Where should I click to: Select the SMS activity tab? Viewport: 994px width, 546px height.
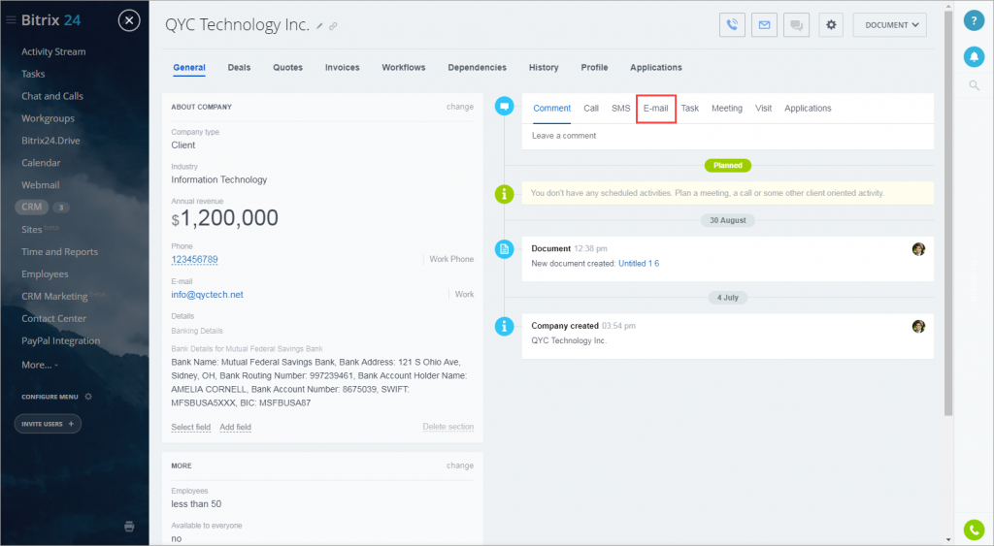[x=620, y=109]
